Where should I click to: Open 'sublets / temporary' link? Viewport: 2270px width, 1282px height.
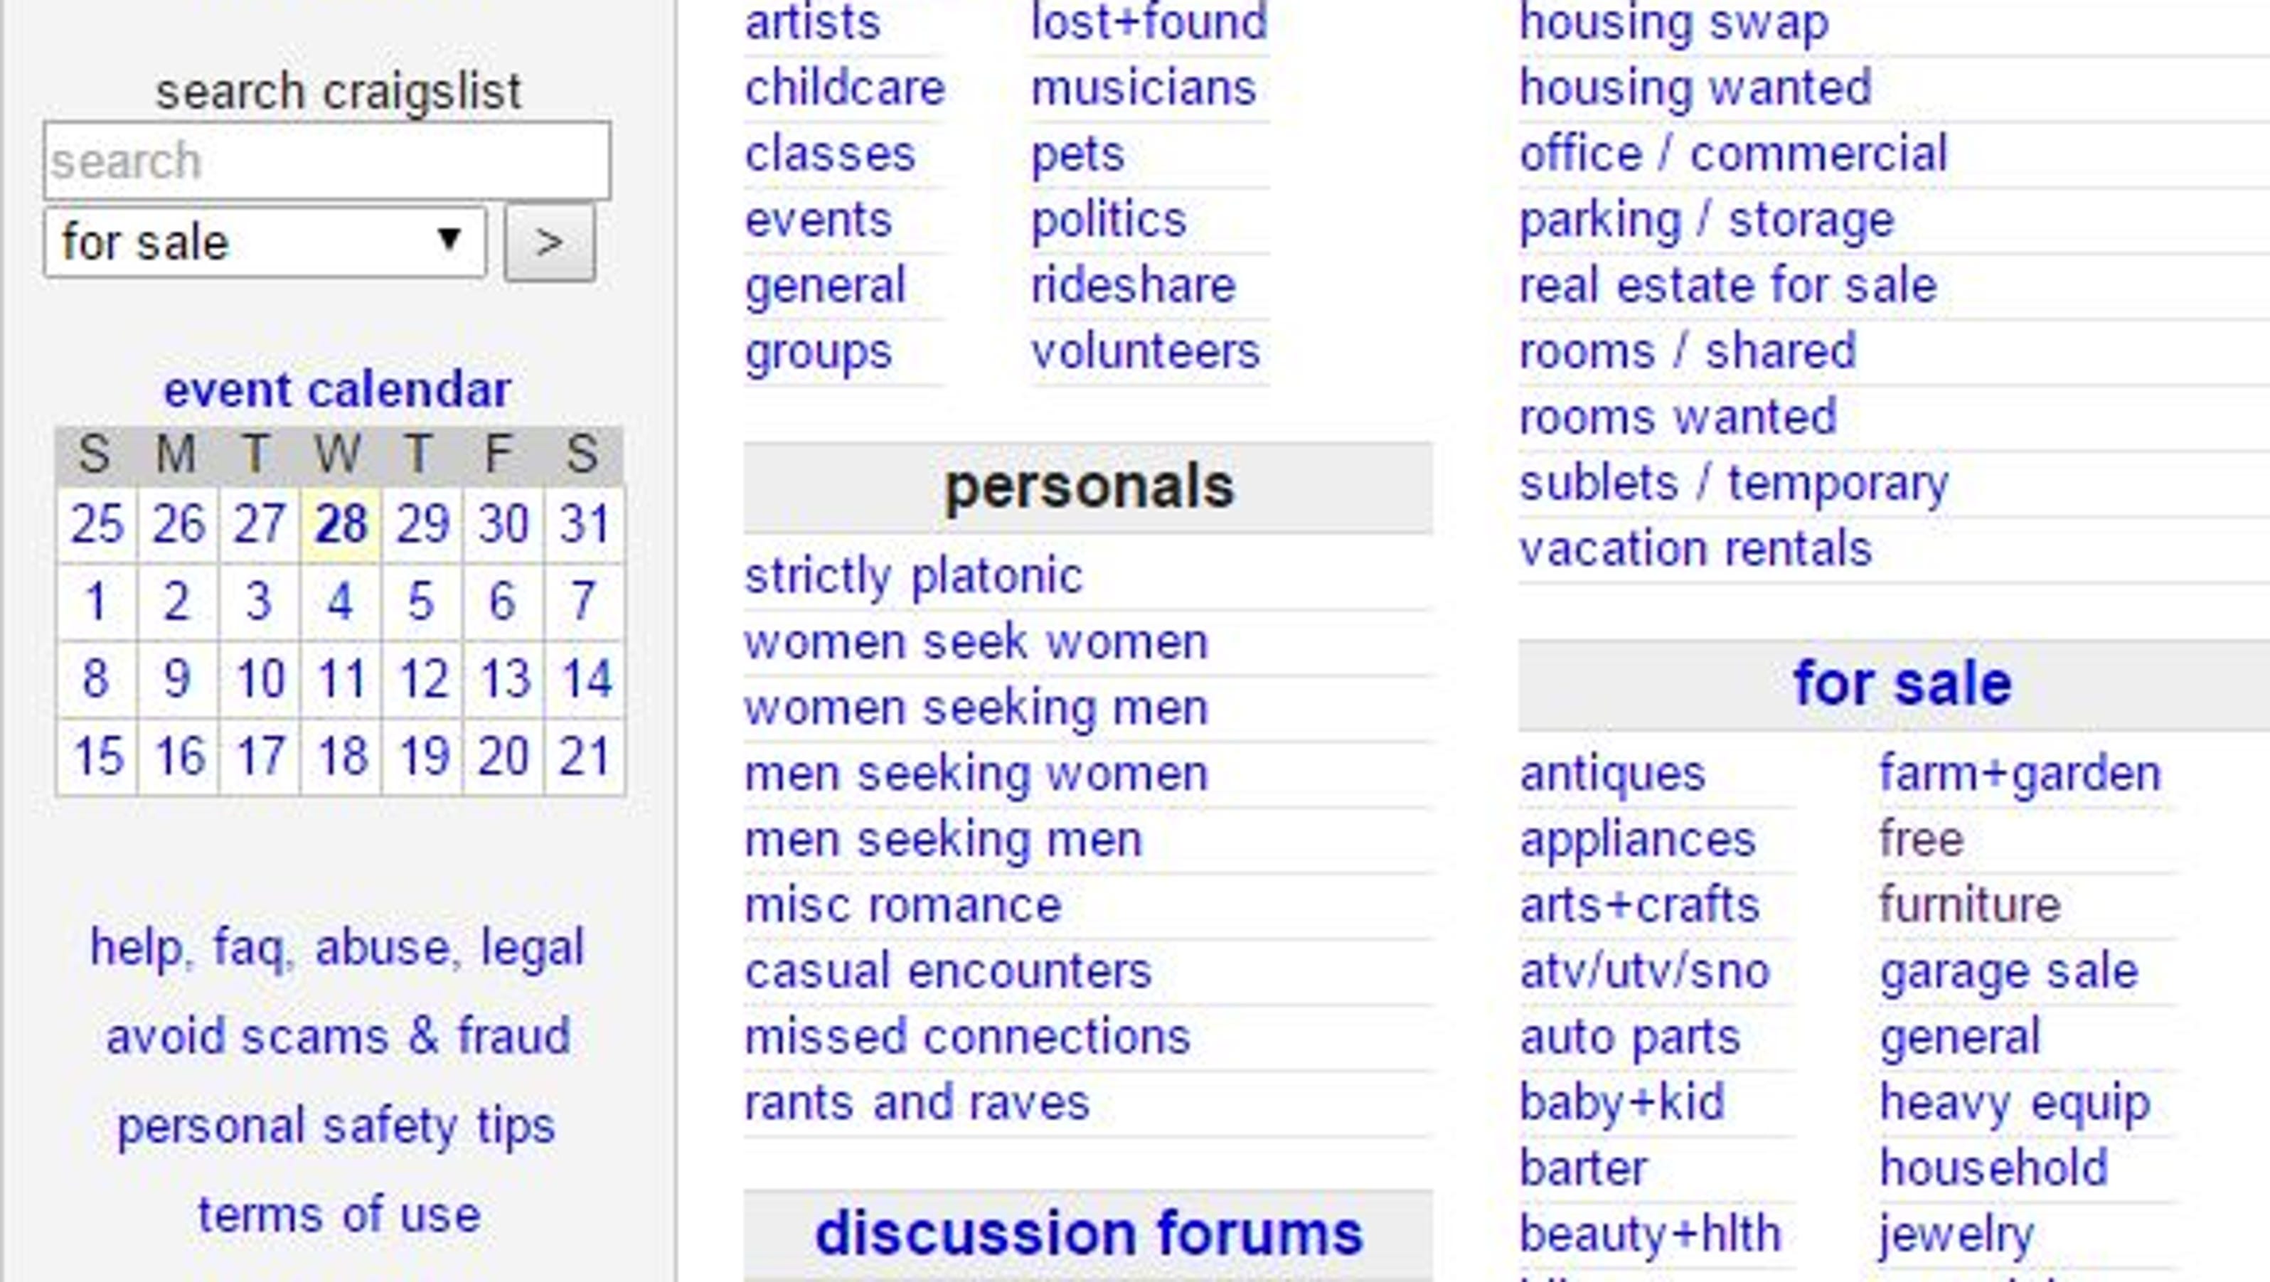(x=1735, y=485)
